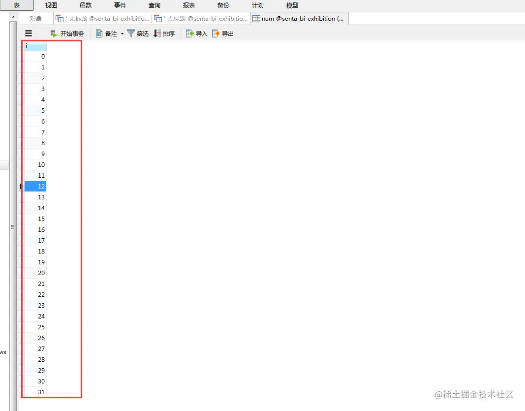Viewport: 525px width, 411px height.
Task: Switch to the 对象 tab
Action: pos(35,18)
